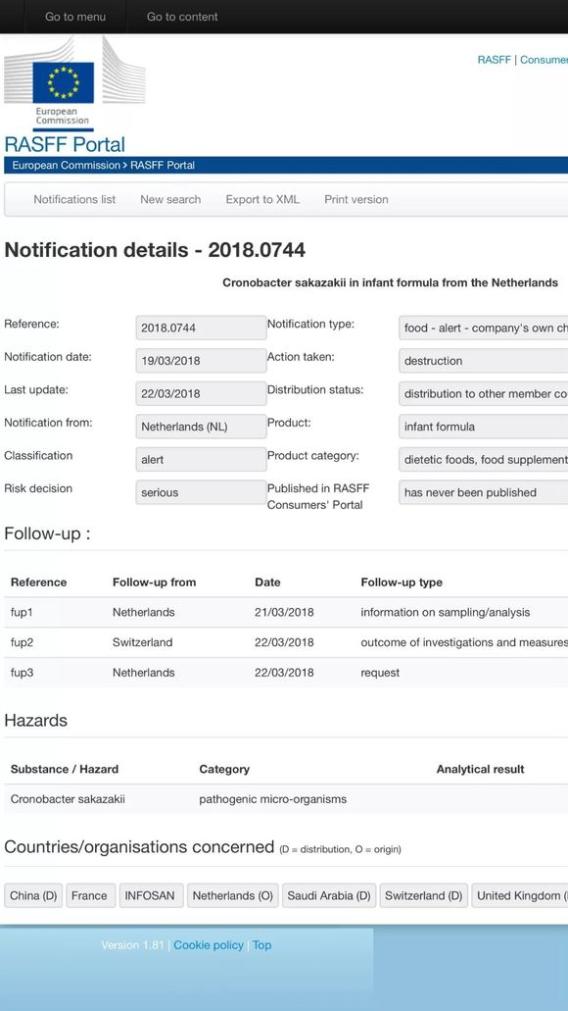The image size is (568, 1011).
Task: Open the Print version
Action: pos(356,199)
